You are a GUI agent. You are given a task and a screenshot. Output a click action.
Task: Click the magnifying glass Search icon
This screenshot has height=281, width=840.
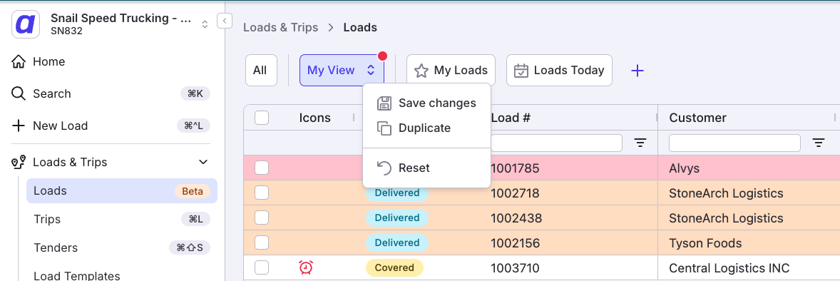[19, 94]
